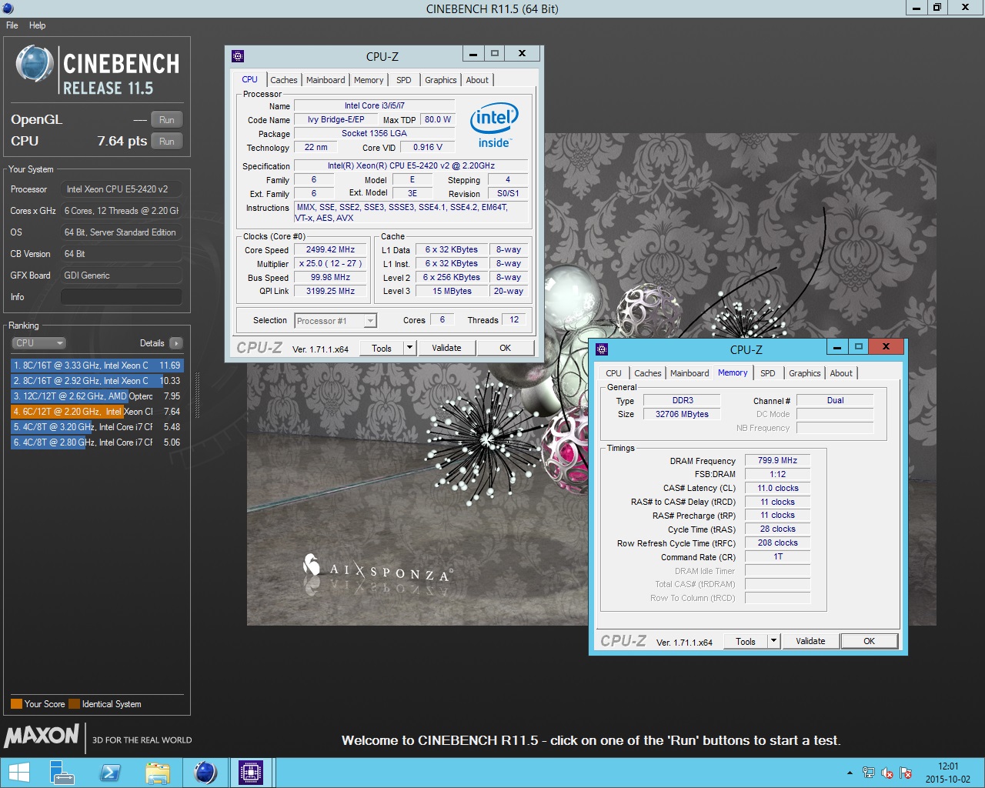Select Caches tab in the CPU-Z Memory window
985x788 pixels.
[x=648, y=373]
